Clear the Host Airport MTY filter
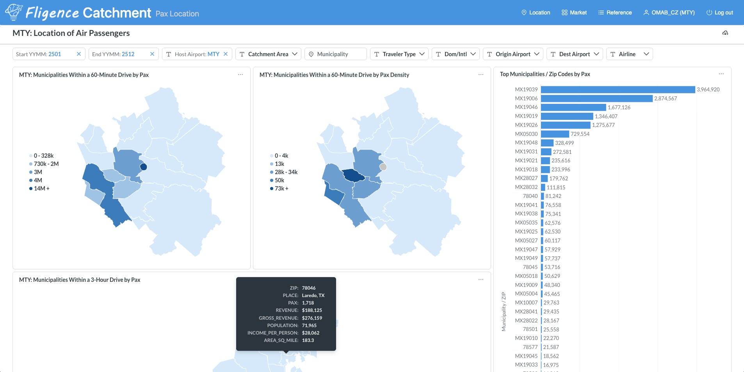Image resolution: width=744 pixels, height=372 pixels. point(226,54)
